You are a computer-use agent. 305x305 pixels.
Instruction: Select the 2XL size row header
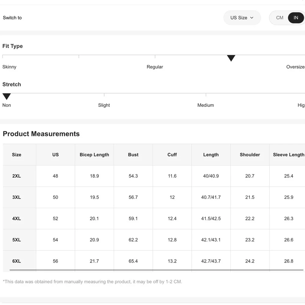[x=17, y=176]
